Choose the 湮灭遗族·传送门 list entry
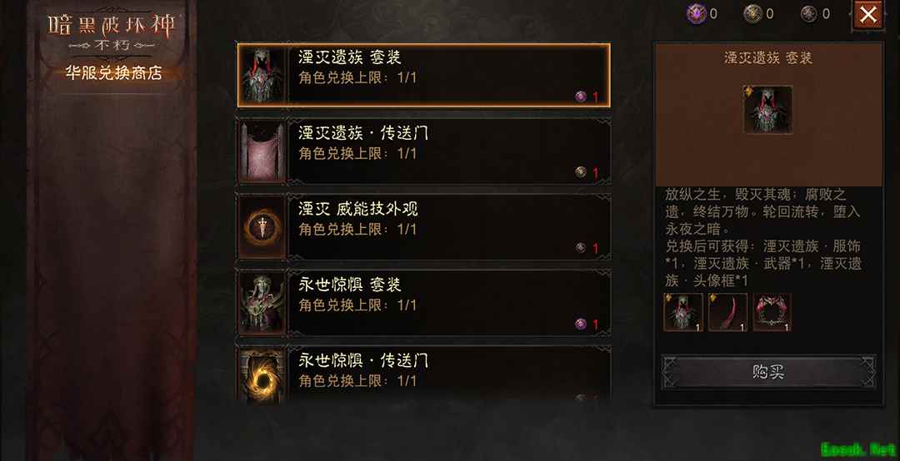 423,152
